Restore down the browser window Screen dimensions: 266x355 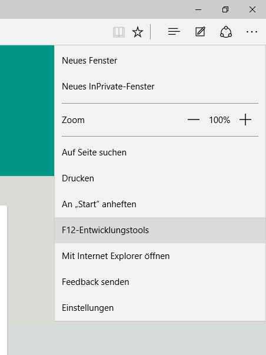coord(225,9)
